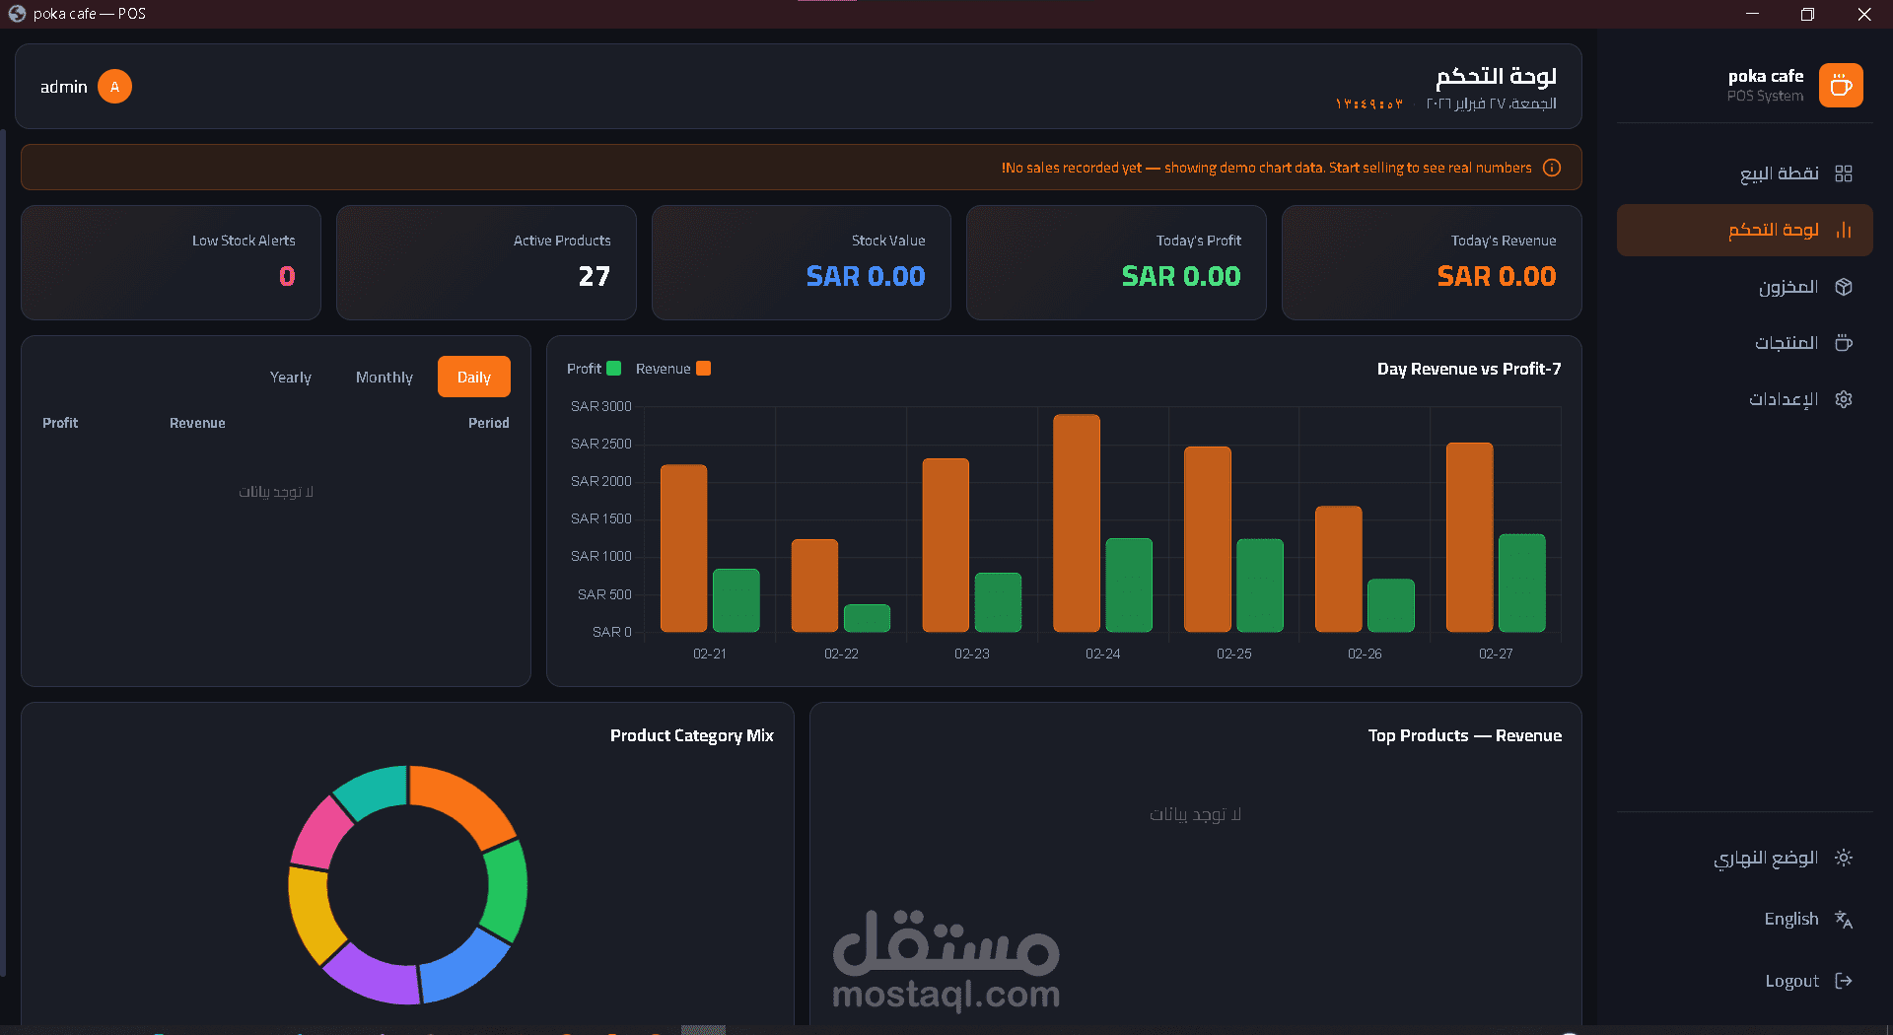Image resolution: width=1893 pixels, height=1035 pixels.
Task: Select the Daily period tab
Action: (x=474, y=377)
